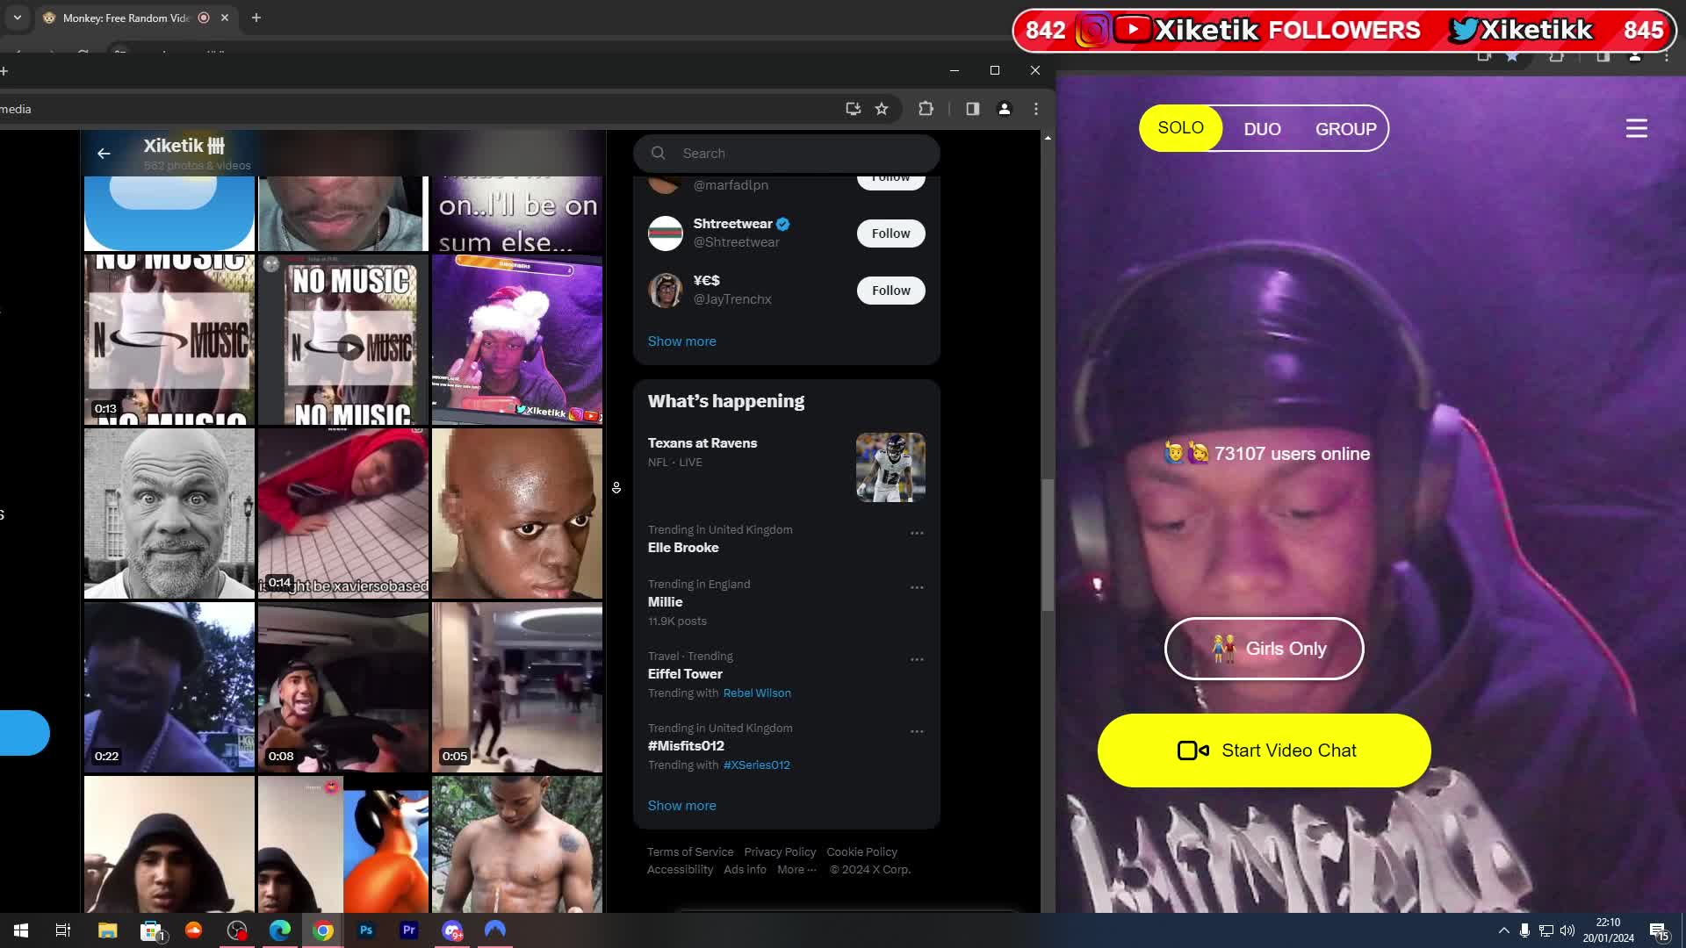This screenshot has width=1686, height=948.
Task: Show hidden system tray icons
Action: click(x=1503, y=930)
